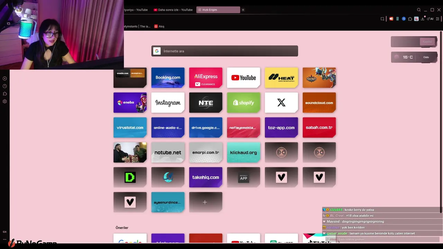Open the pink Kirby extension icon
The width and height of the screenshot is (443, 249).
pyautogui.click(x=416, y=19)
